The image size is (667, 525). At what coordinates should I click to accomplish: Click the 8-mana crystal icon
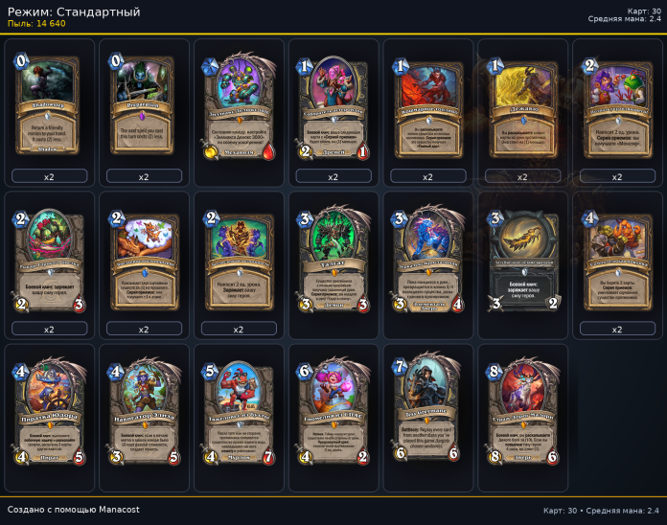(x=494, y=372)
